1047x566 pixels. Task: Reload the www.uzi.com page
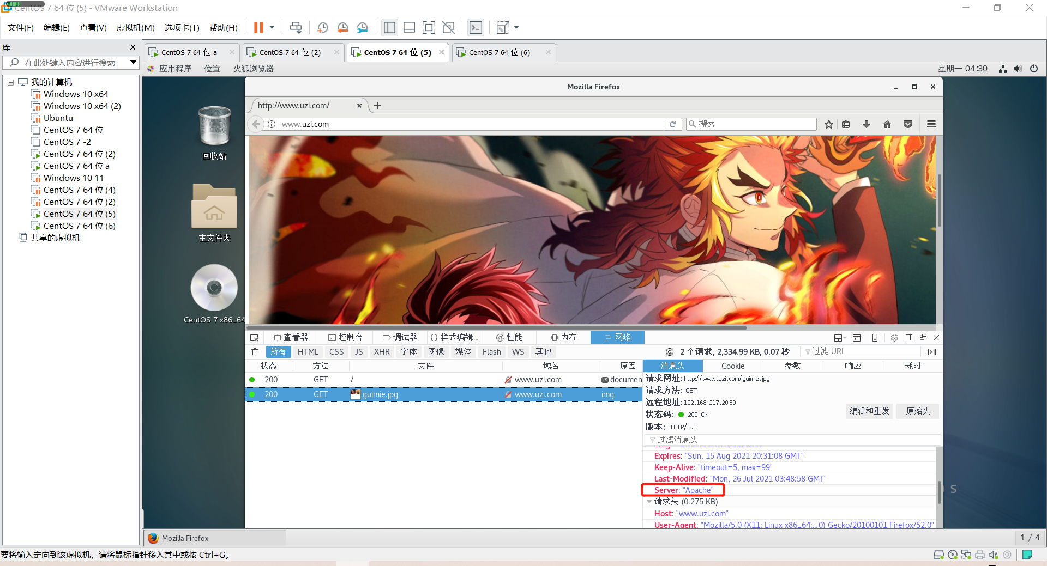click(672, 124)
